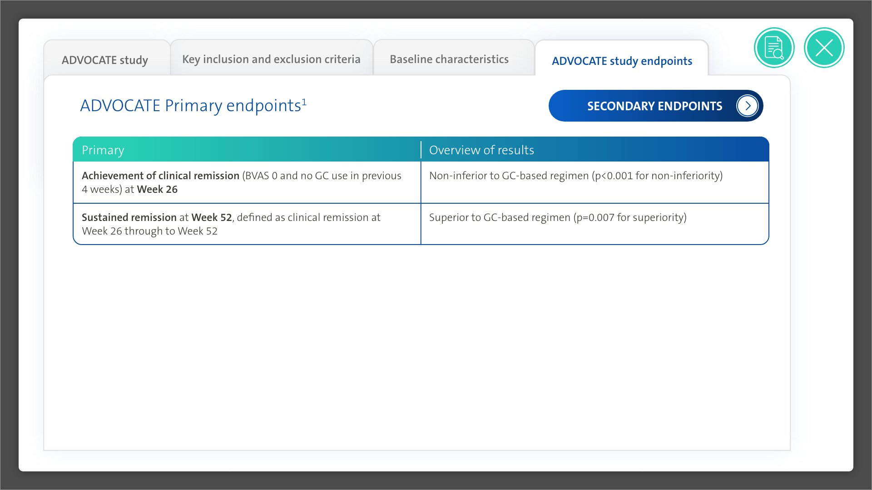This screenshot has height=490, width=872.
Task: Select the ADVOCATE study endpoints tab
Action: [x=622, y=61]
